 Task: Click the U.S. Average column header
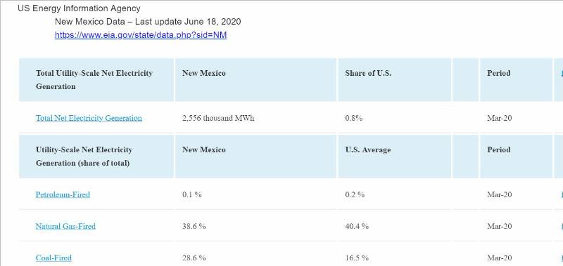tap(368, 149)
